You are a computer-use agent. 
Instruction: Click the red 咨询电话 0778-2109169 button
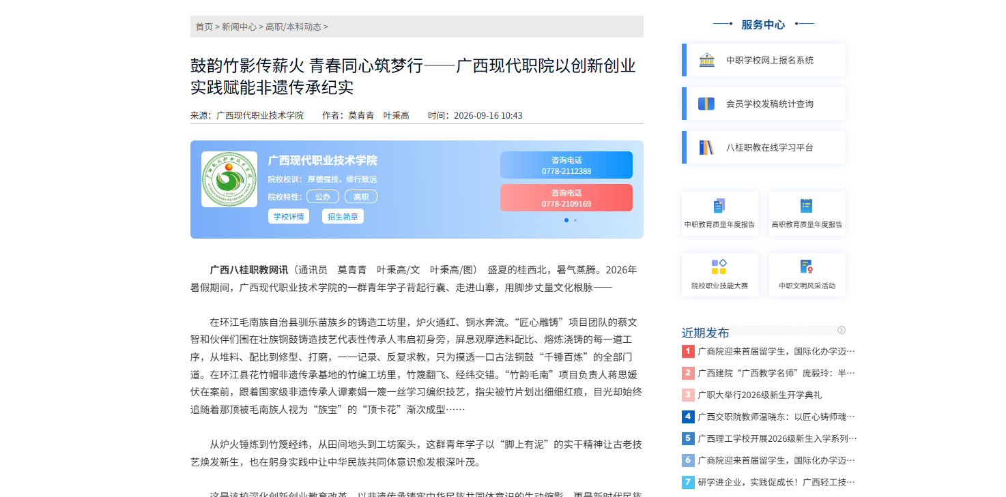[x=566, y=198]
